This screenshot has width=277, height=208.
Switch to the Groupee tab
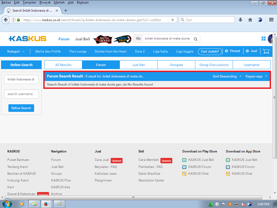coord(176,65)
